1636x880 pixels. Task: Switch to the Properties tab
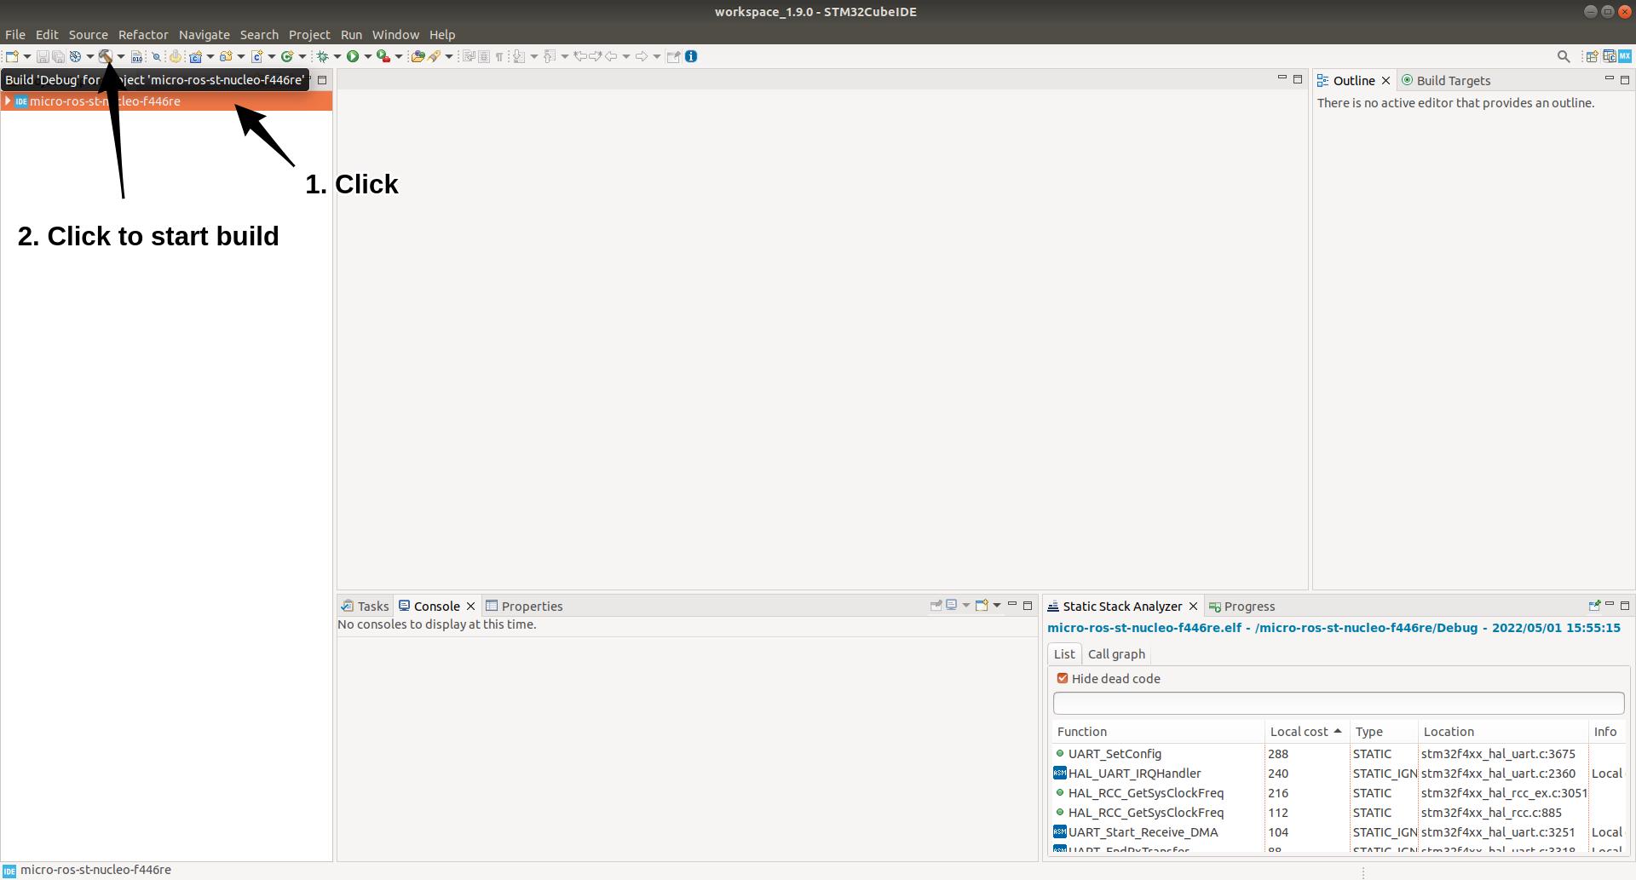(x=524, y=606)
